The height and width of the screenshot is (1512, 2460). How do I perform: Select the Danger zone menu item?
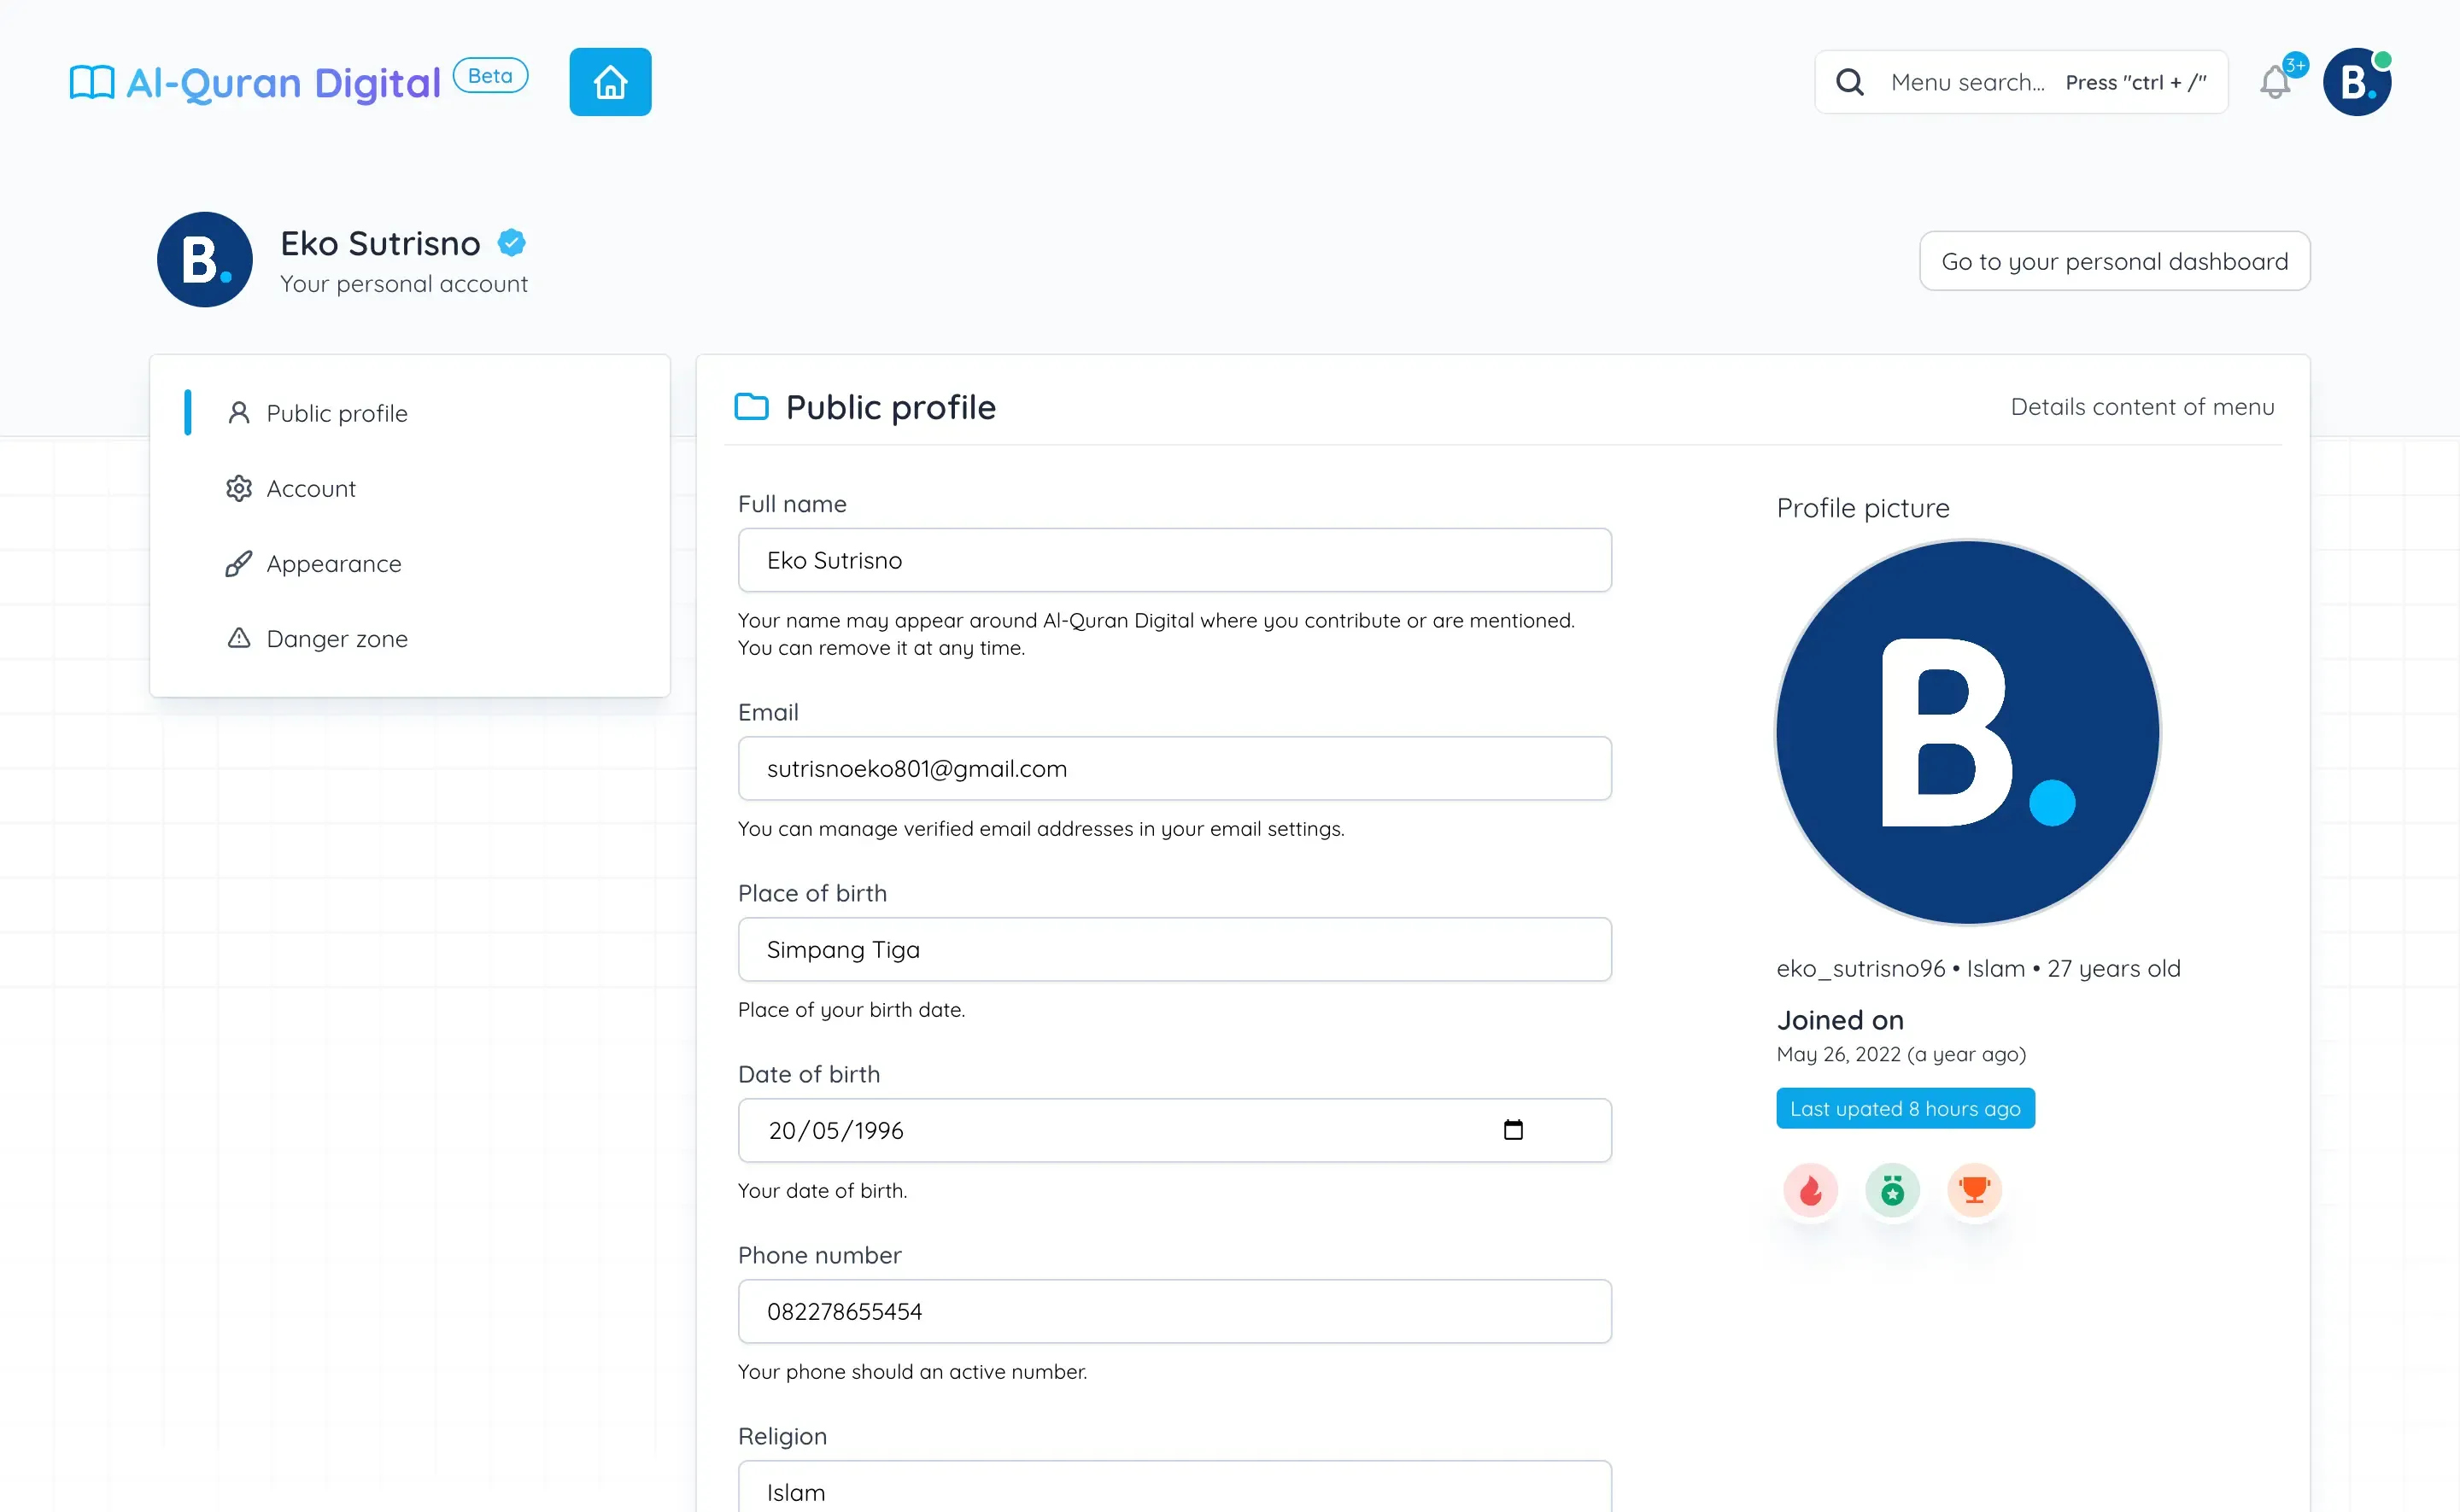[x=336, y=638]
